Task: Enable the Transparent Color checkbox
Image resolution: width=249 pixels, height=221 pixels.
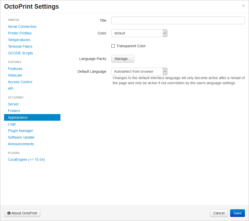Action: 113,46
